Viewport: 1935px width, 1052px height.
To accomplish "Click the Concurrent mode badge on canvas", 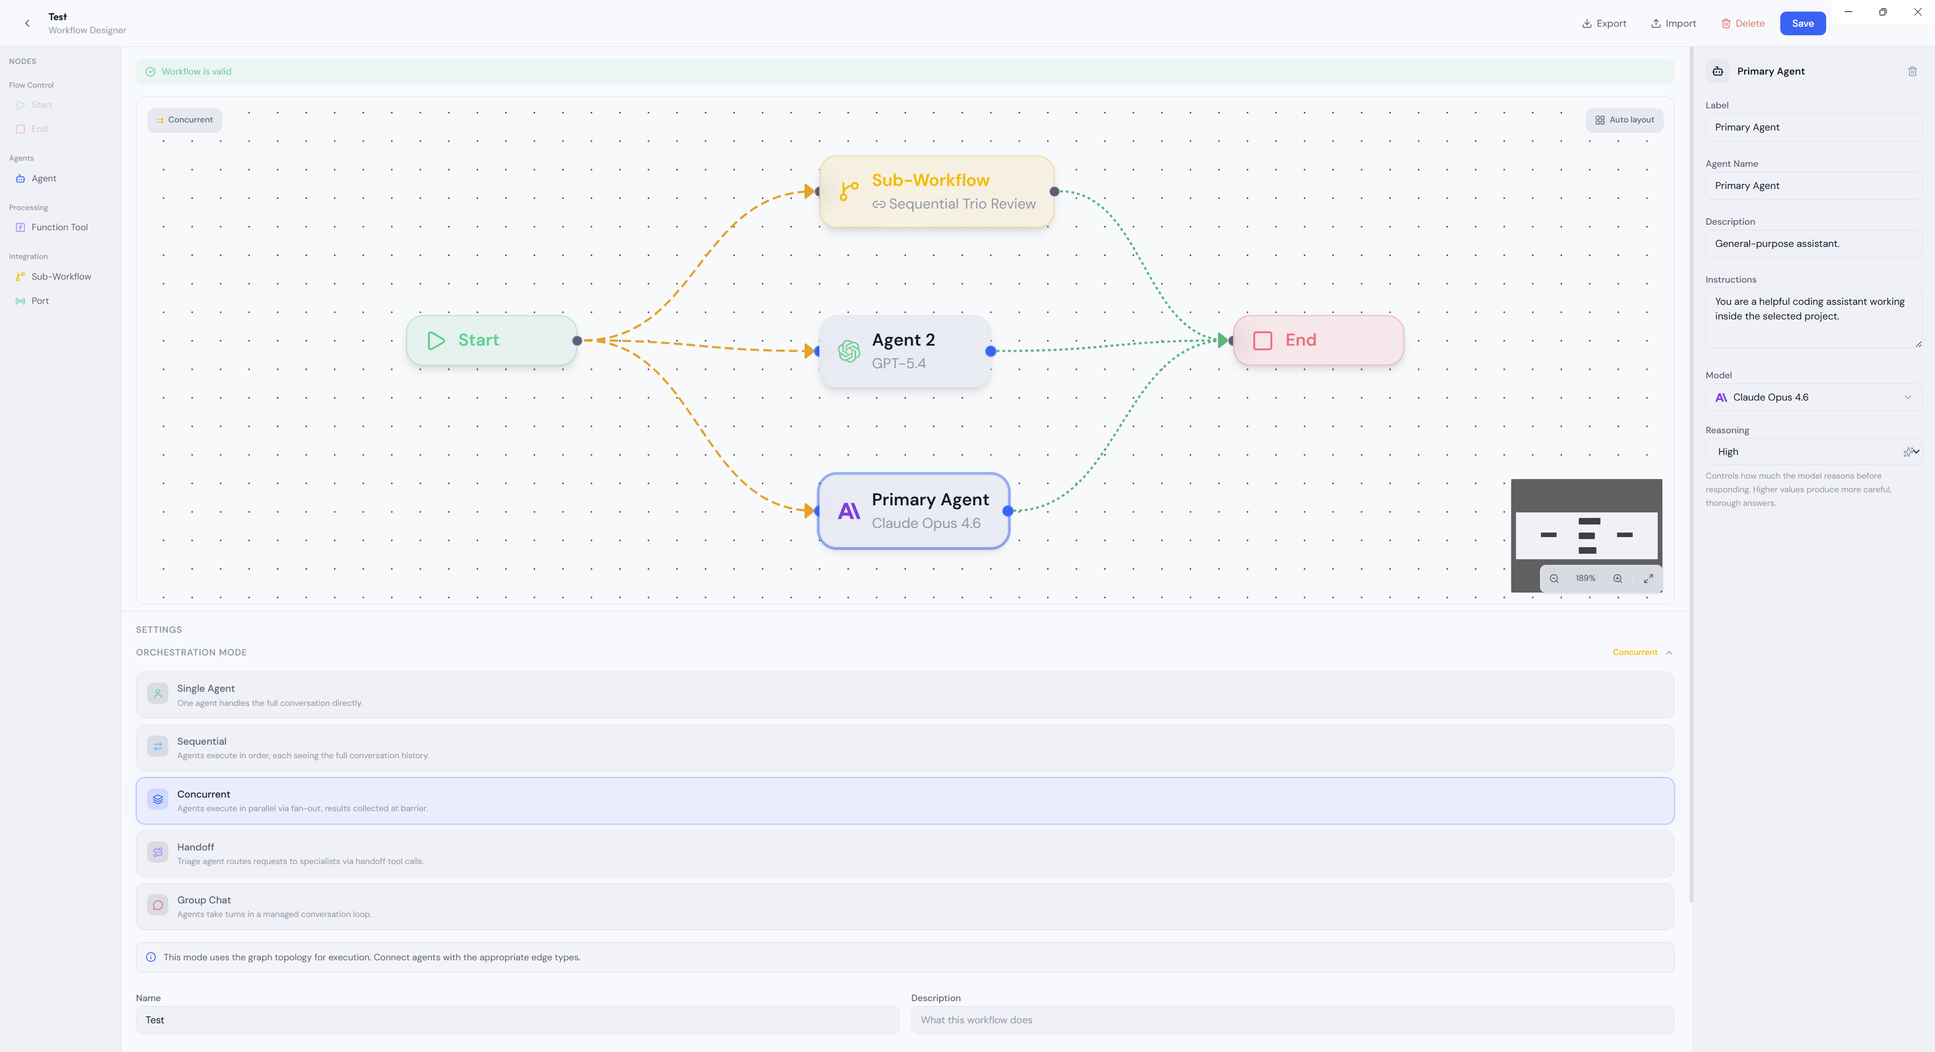I will click(184, 120).
